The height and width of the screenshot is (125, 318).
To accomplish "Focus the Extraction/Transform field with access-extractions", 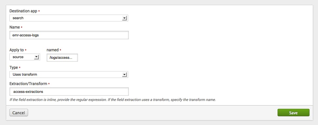I will pos(69,92).
